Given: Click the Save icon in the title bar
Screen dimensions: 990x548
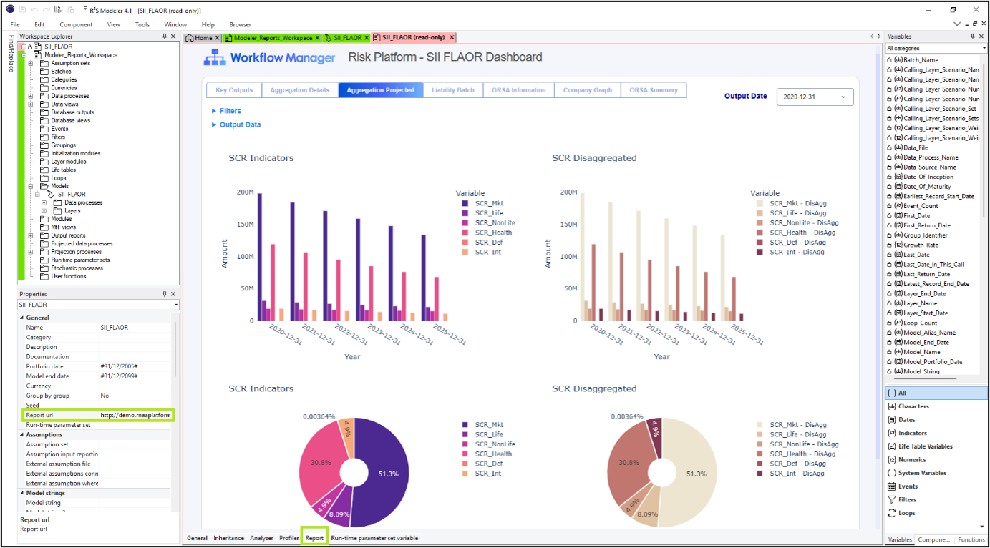Looking at the screenshot, I should tap(21, 10).
